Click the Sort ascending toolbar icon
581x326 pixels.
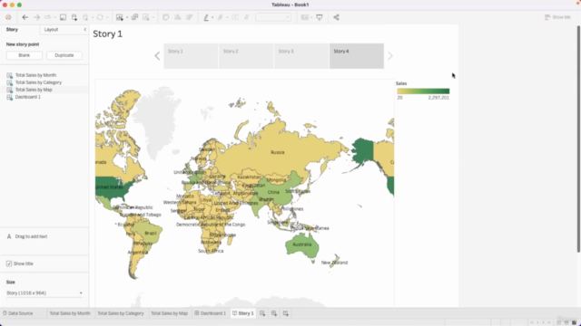178,17
